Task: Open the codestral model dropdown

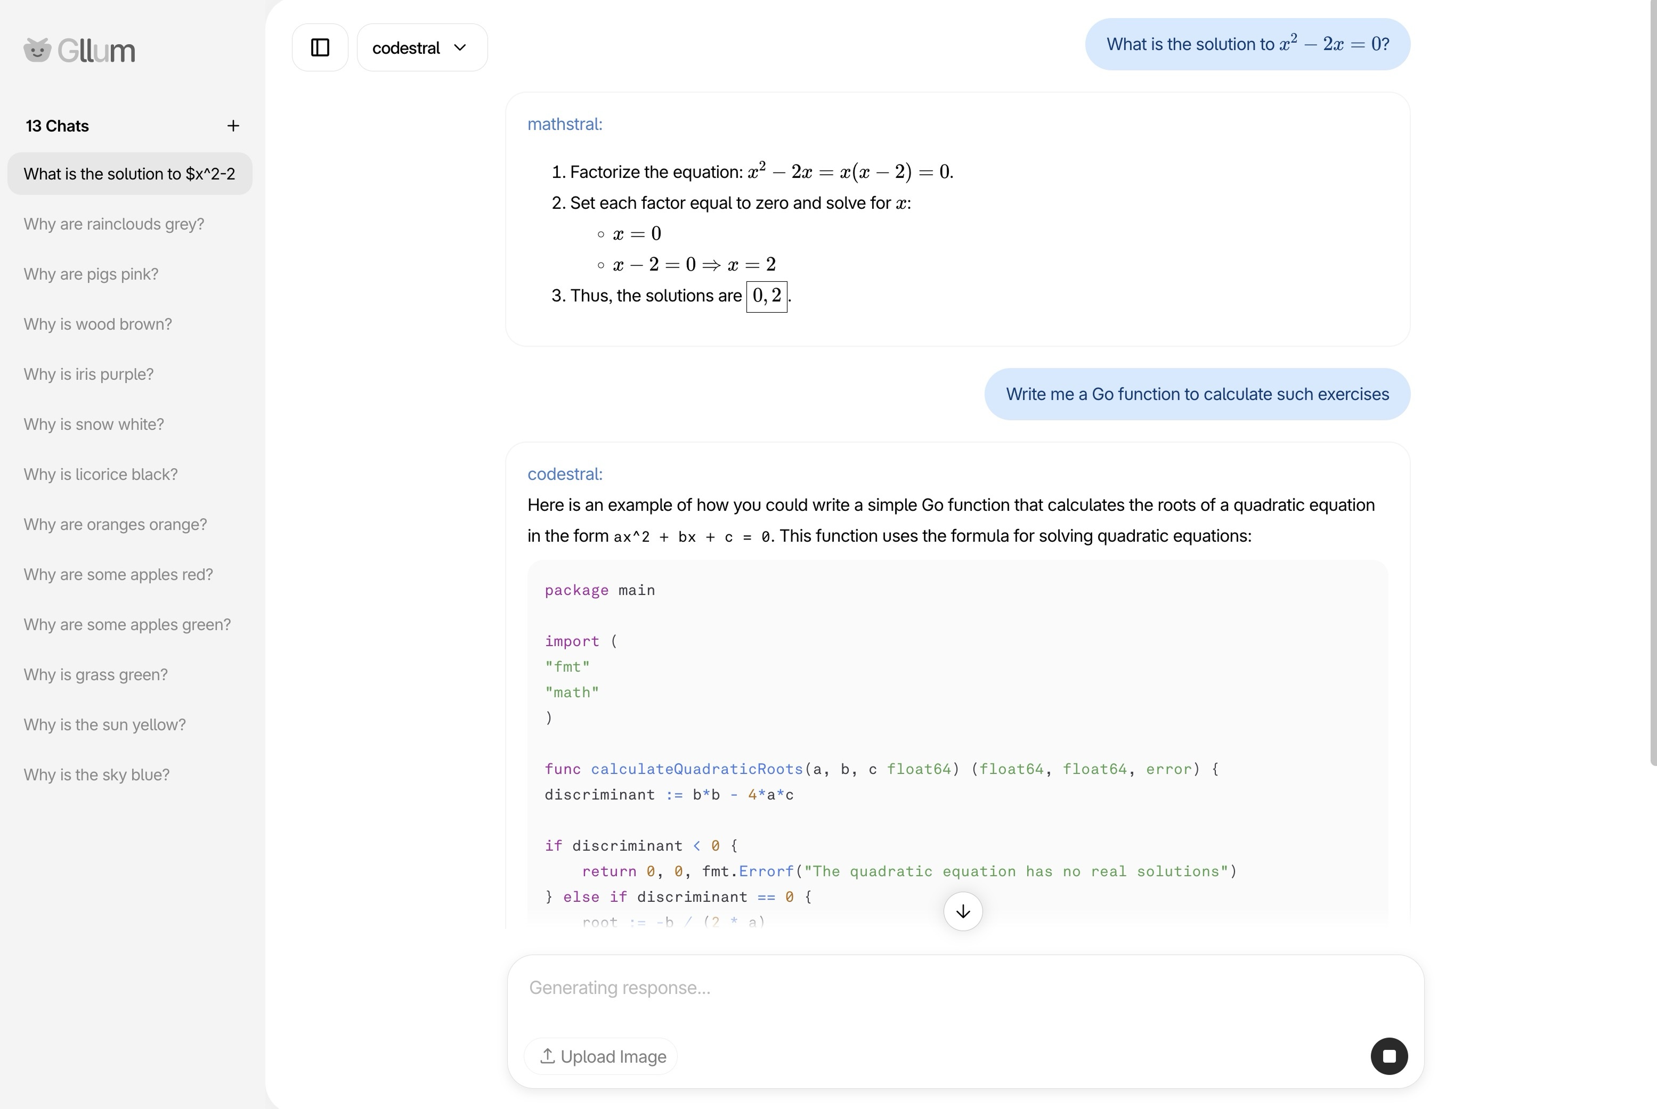Action: (x=421, y=47)
